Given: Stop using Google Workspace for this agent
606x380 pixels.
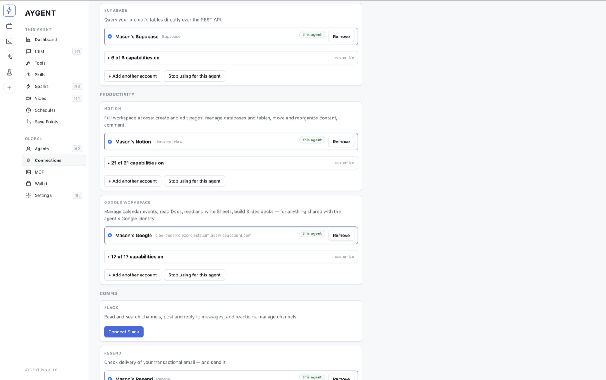Looking at the screenshot, I should 194,275.
